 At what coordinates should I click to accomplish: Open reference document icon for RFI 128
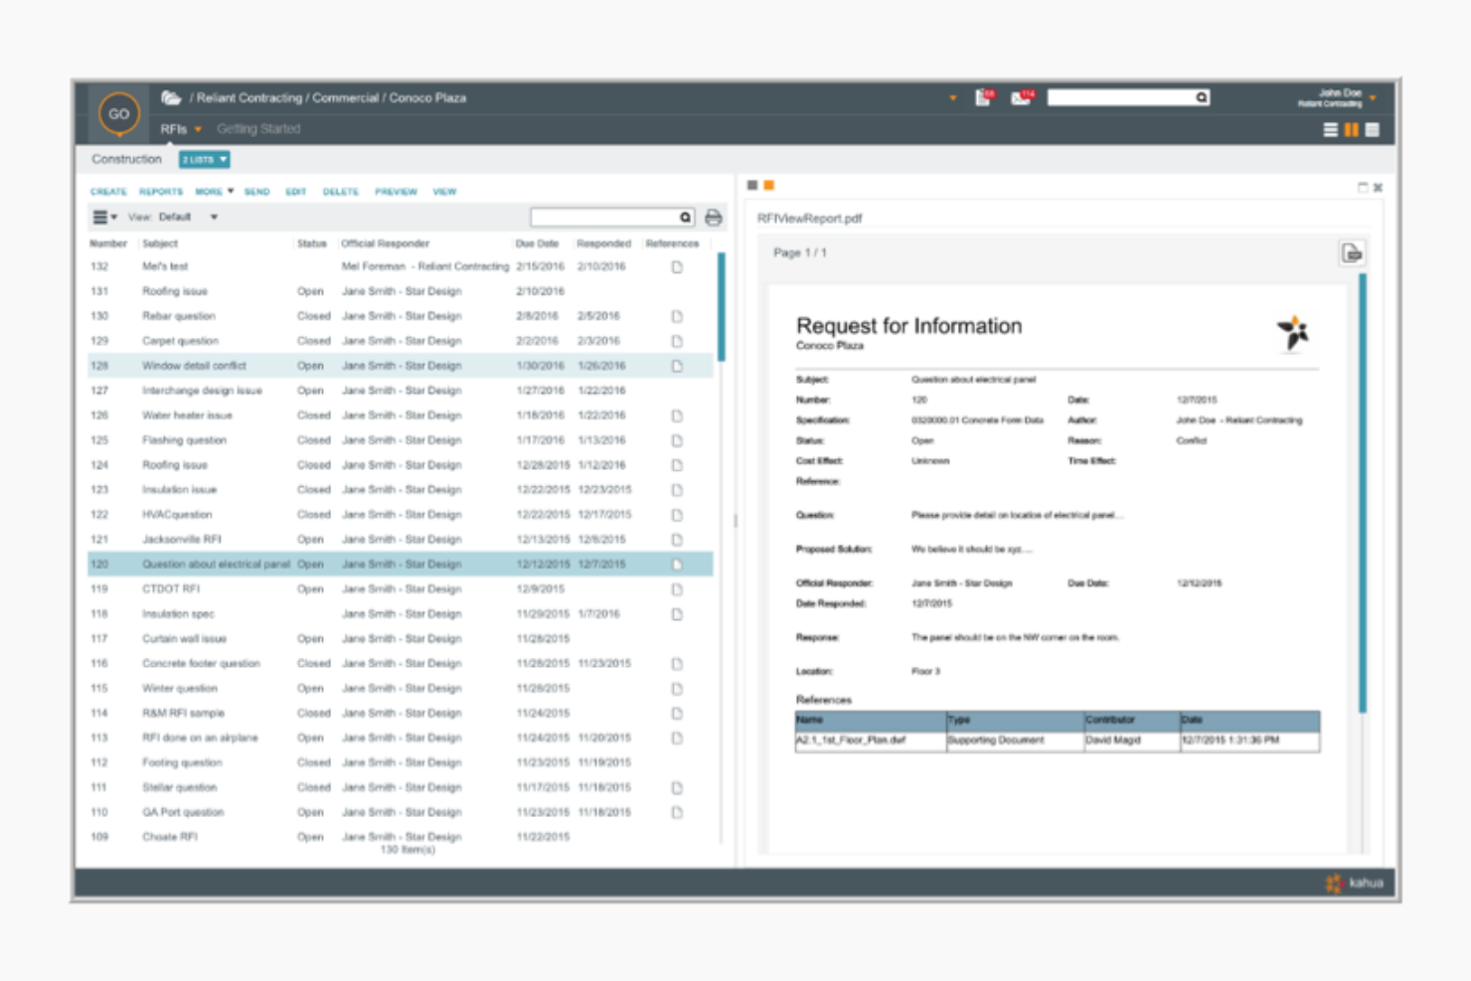tap(677, 367)
